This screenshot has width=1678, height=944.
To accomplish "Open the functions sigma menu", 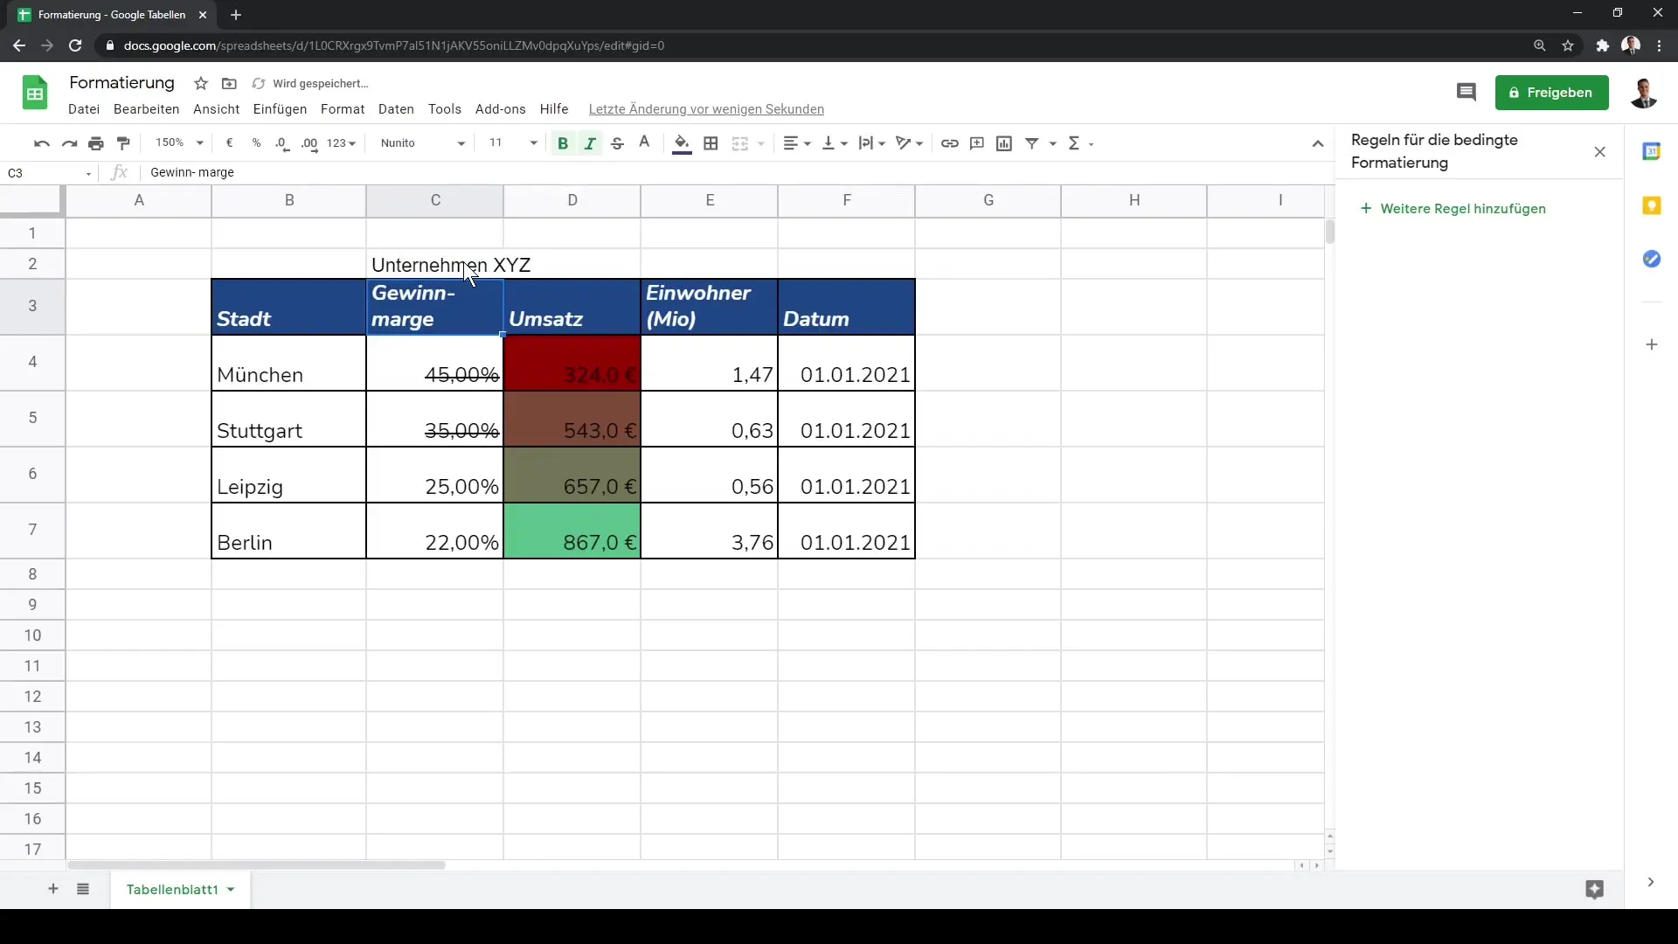I will tap(1080, 143).
